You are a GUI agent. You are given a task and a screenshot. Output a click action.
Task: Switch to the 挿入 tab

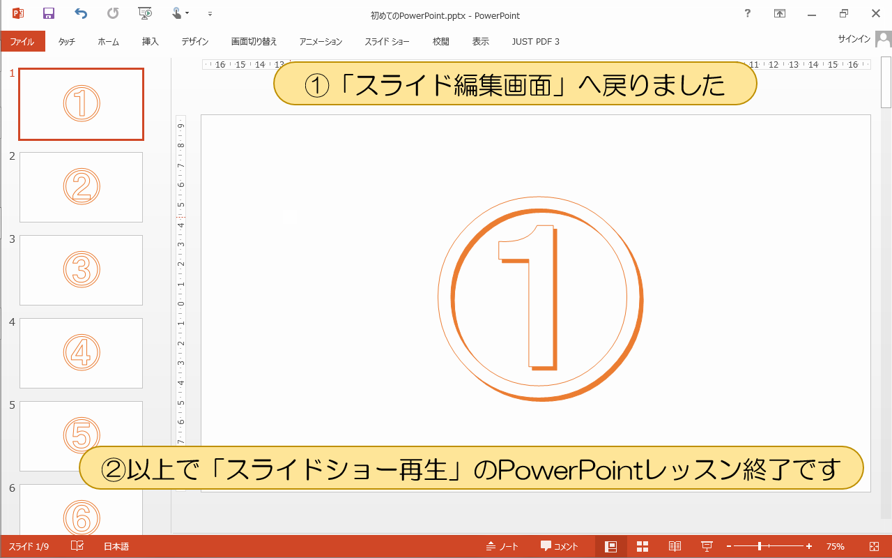(150, 42)
